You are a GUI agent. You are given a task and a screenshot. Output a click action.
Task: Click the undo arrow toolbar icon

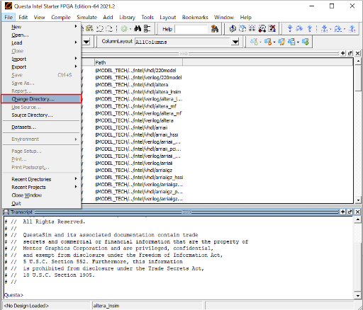click(x=100, y=29)
